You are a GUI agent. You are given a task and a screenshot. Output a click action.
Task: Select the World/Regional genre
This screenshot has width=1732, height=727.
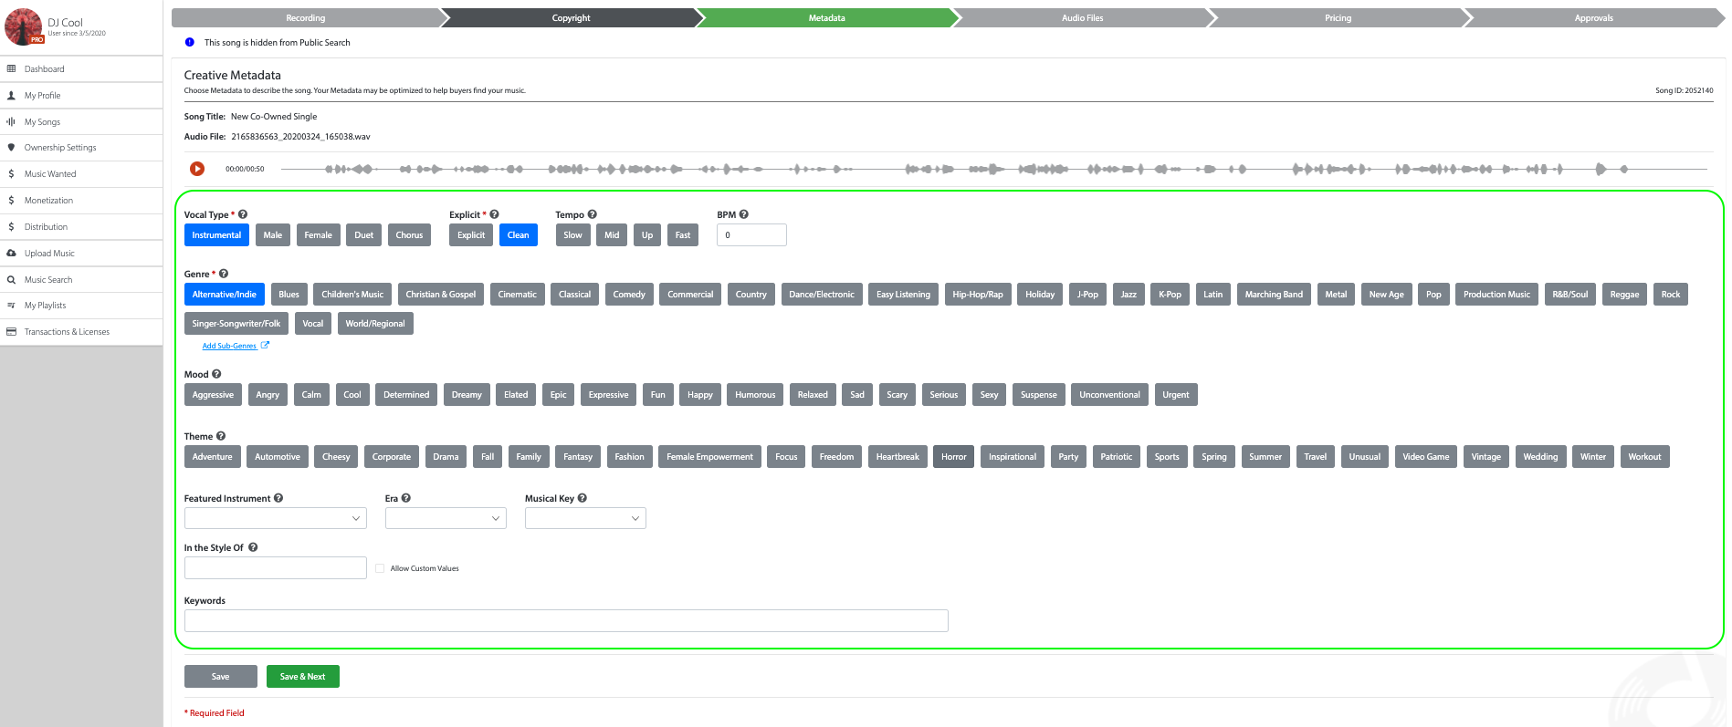click(375, 324)
